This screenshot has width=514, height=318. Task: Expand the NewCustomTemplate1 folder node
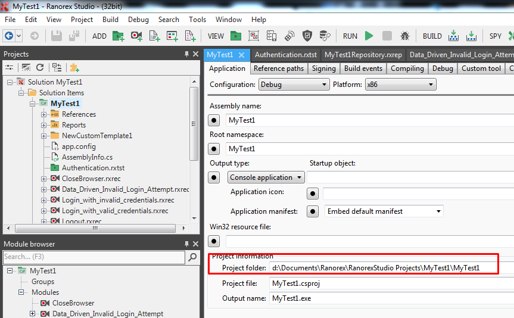[x=43, y=136]
